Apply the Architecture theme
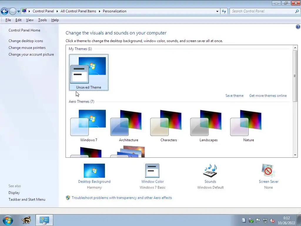The width and height of the screenshot is (301, 226). pos(129,126)
